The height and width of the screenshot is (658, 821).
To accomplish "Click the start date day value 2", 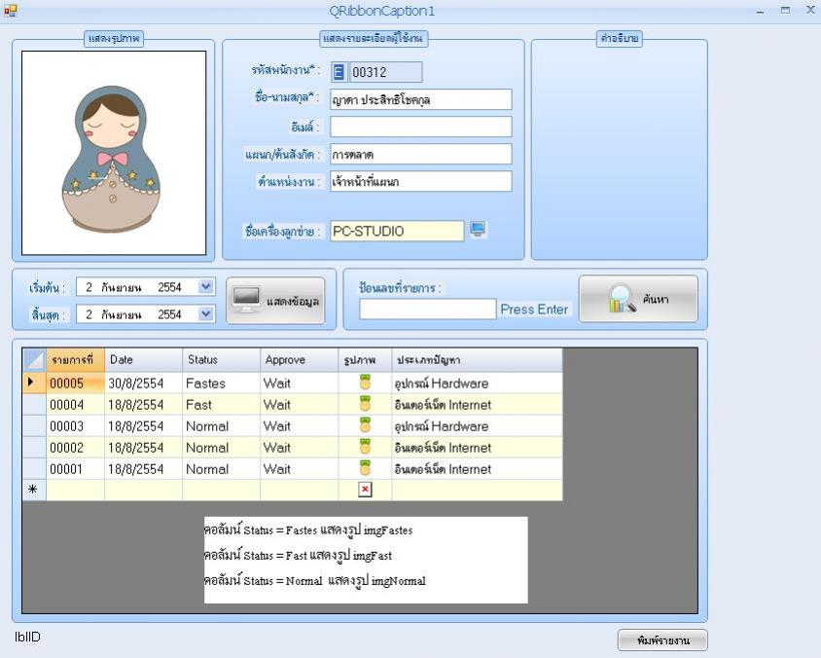I will 89,287.
